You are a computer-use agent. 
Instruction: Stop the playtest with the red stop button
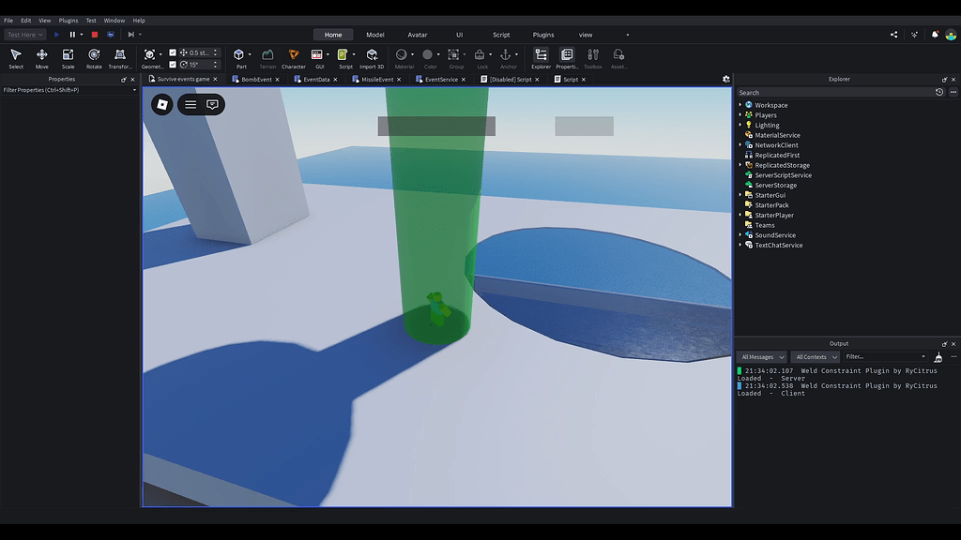point(94,35)
